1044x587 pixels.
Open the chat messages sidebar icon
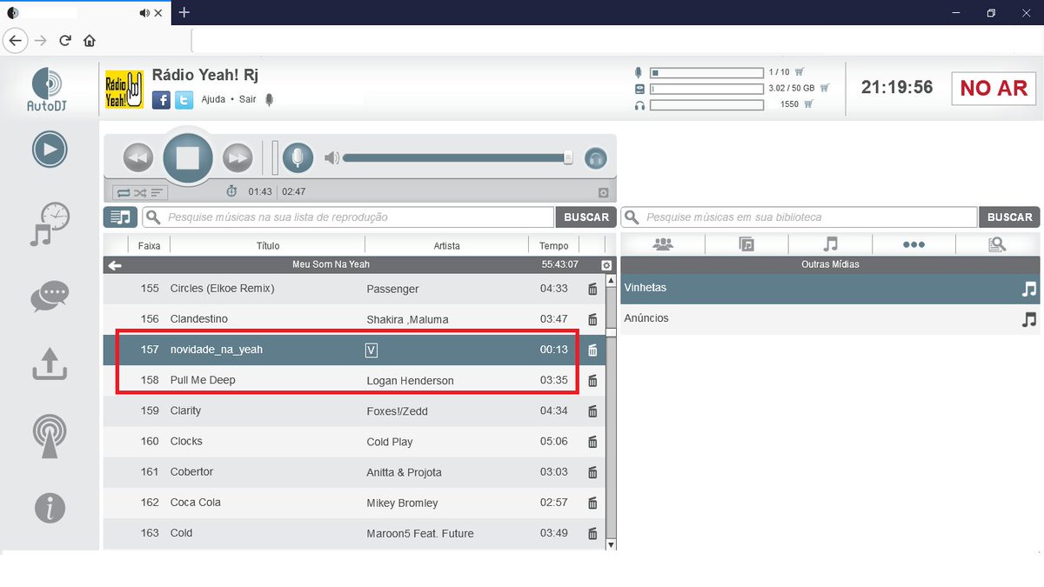[x=50, y=297]
